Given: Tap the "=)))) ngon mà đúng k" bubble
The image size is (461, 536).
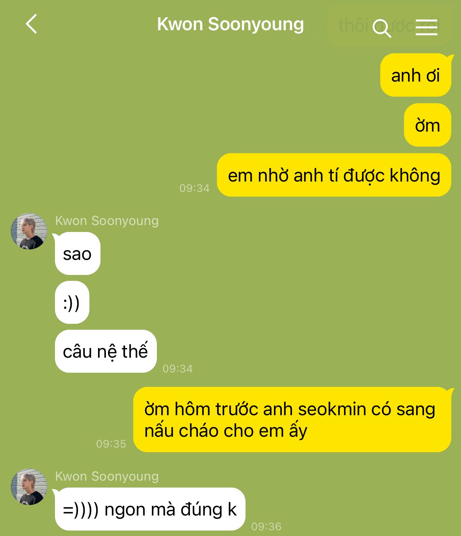Looking at the screenshot, I should point(150,509).
